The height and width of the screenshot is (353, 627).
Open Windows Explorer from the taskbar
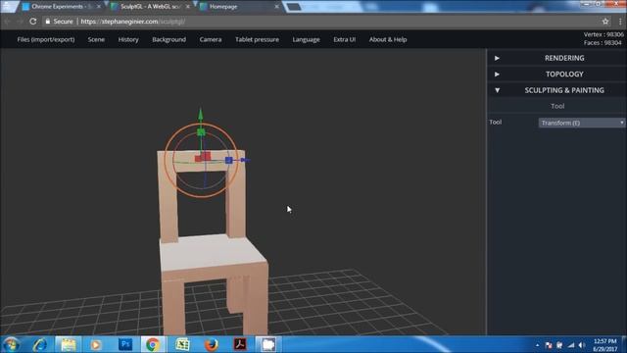[x=68, y=344]
